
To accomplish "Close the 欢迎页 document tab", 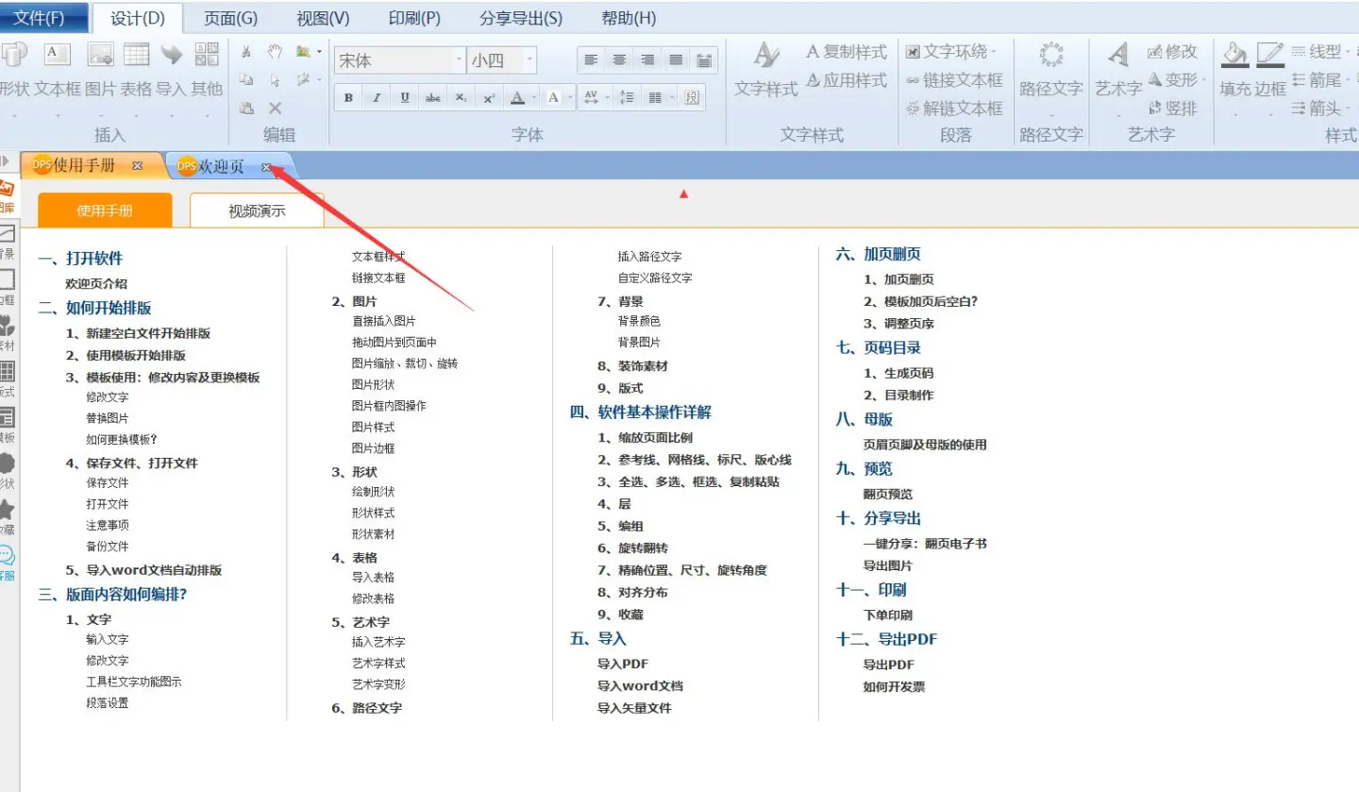I will [x=266, y=167].
